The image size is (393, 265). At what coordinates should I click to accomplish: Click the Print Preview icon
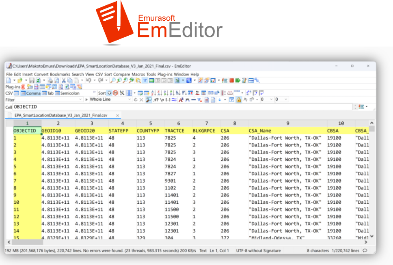coord(57,80)
